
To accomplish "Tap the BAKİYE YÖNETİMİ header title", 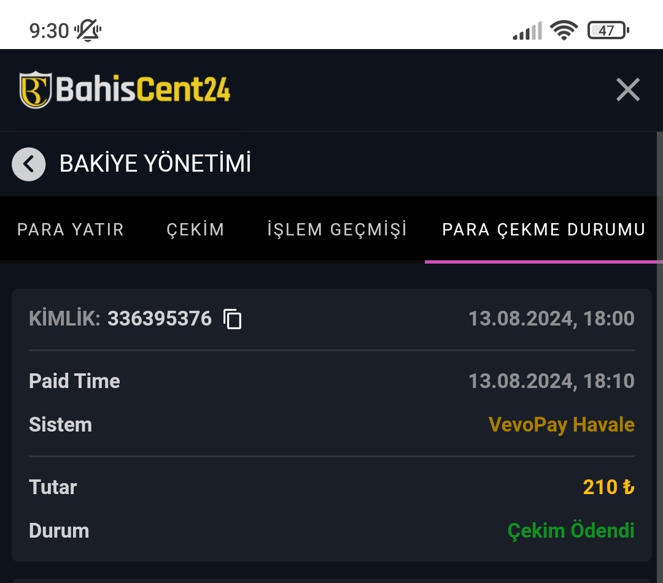I will click(x=155, y=164).
